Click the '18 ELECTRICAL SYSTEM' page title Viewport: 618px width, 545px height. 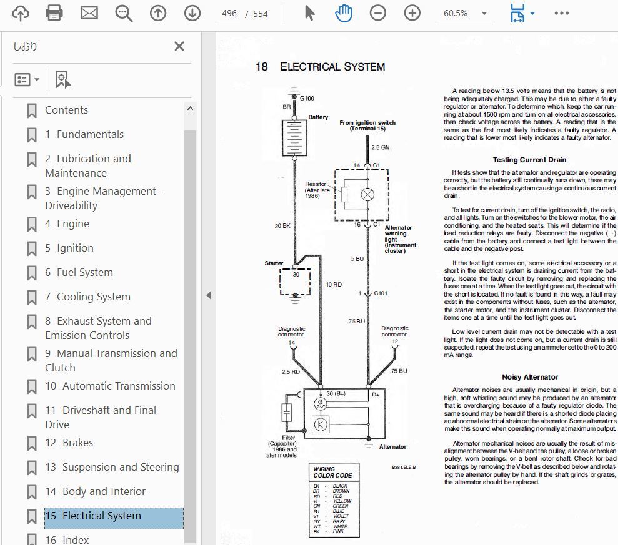320,67
